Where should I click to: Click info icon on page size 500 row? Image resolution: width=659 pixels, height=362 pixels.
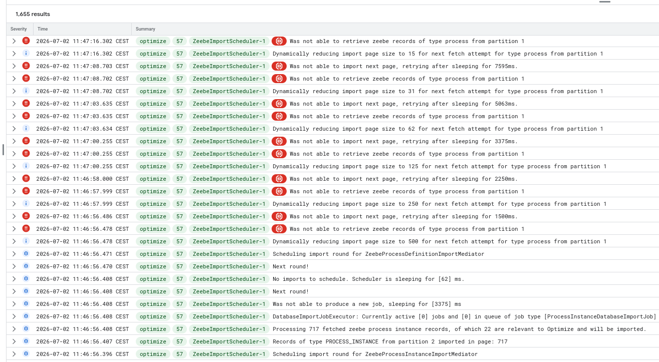26,241
